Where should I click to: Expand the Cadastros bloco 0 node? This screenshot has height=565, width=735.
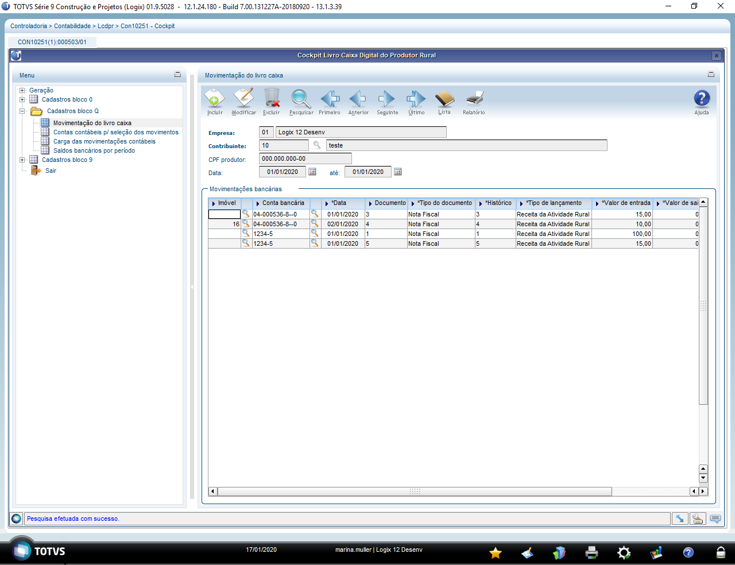(22, 99)
